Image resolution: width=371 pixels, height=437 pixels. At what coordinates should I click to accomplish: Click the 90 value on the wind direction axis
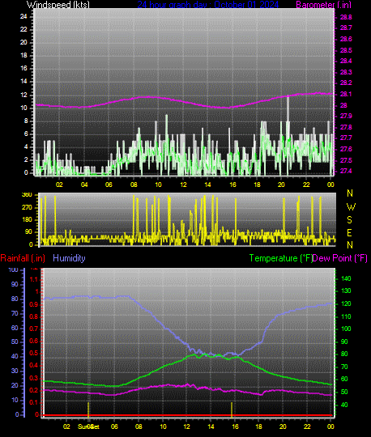point(28,232)
